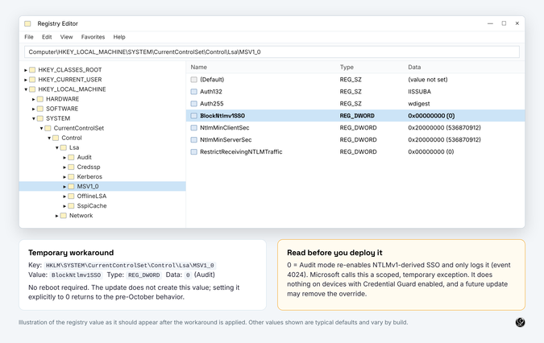This screenshot has height=343, width=544.
Task: Click the registry path address bar
Action: (x=272, y=52)
